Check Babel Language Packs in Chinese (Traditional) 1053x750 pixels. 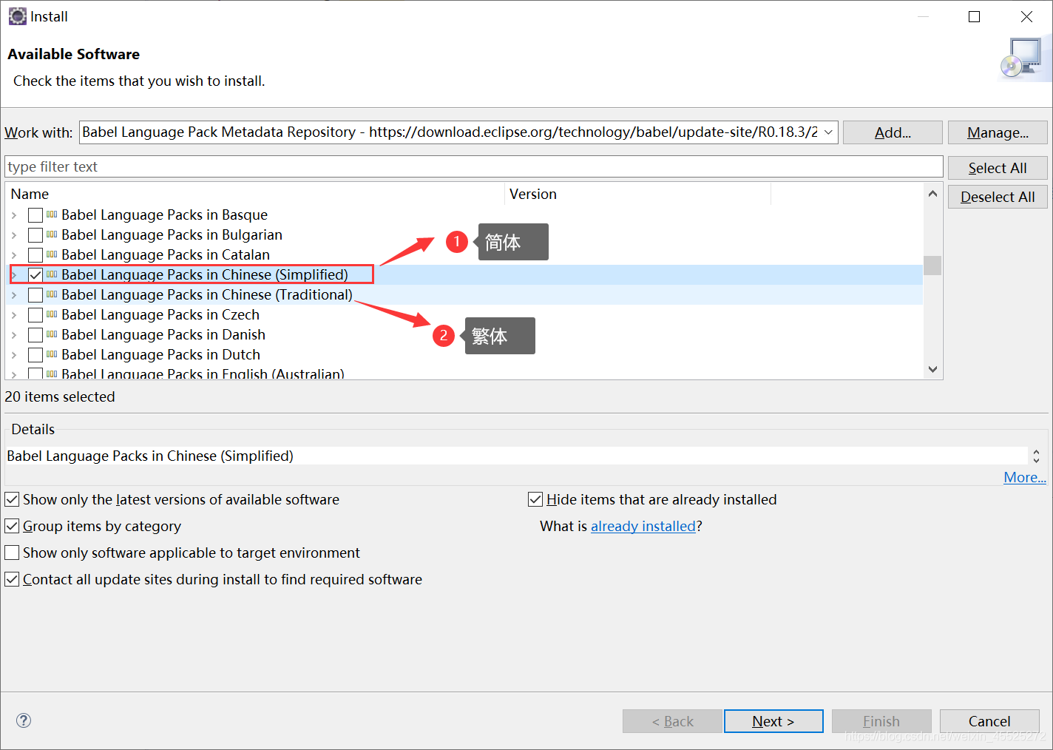tap(35, 295)
